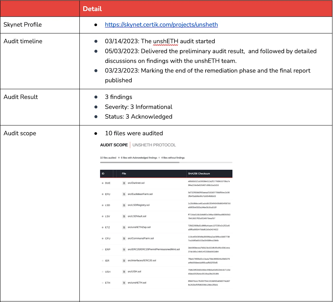Click the file icon beside src/unshETH.sol

(x=124, y=283)
